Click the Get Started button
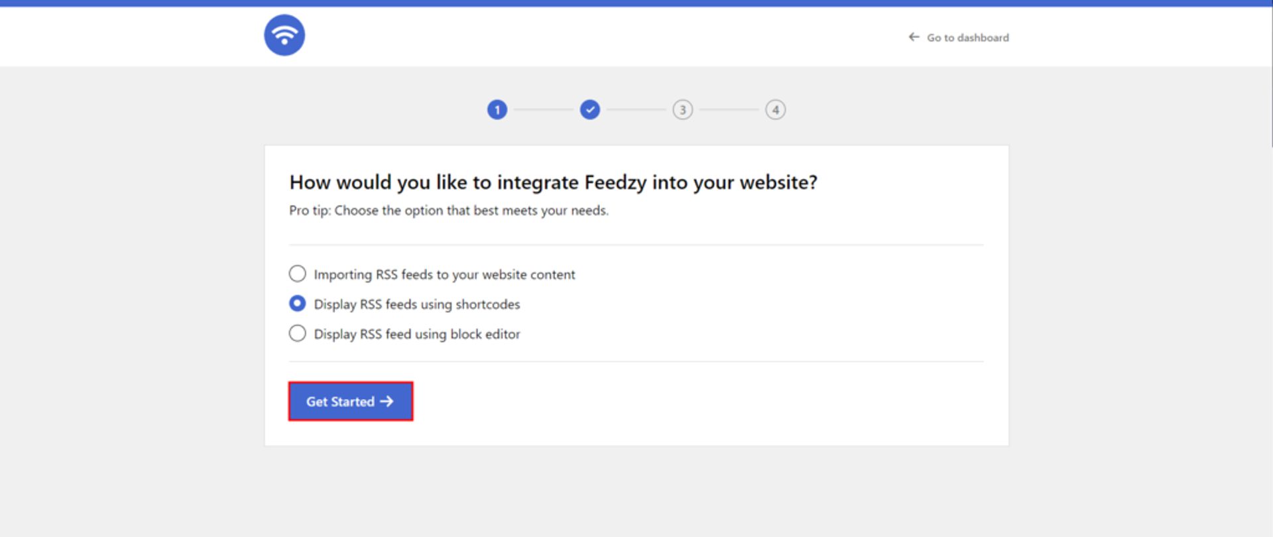 (350, 401)
